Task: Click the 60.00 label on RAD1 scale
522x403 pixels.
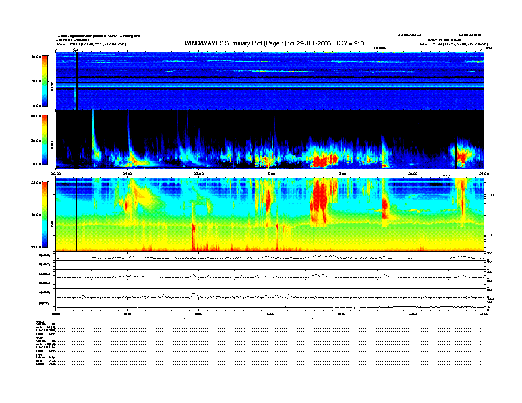Action: pos(36,116)
